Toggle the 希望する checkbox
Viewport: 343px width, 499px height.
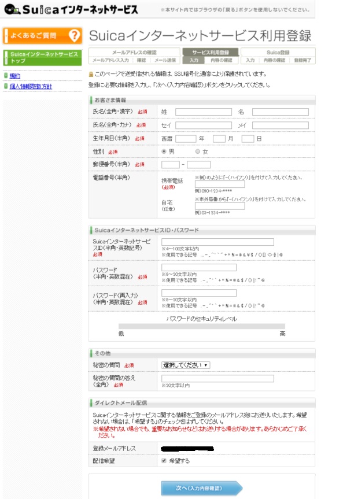click(164, 460)
